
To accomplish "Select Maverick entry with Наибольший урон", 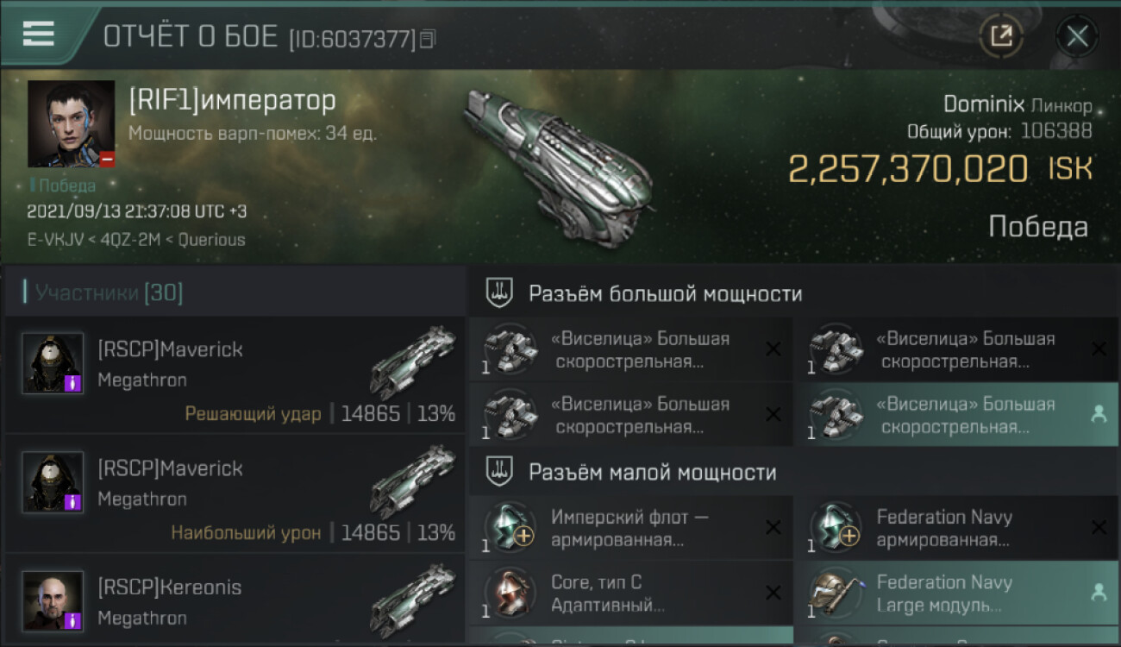I will click(x=235, y=493).
